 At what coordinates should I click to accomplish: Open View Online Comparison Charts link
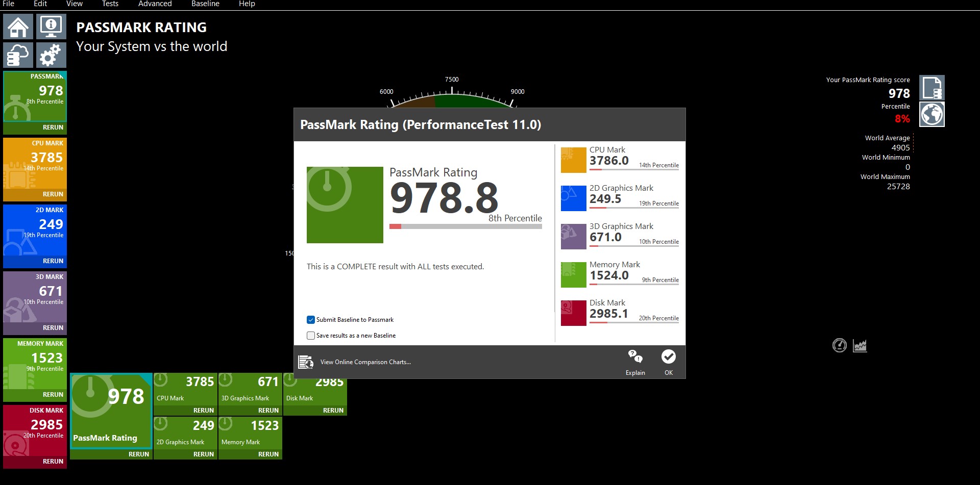tap(365, 362)
